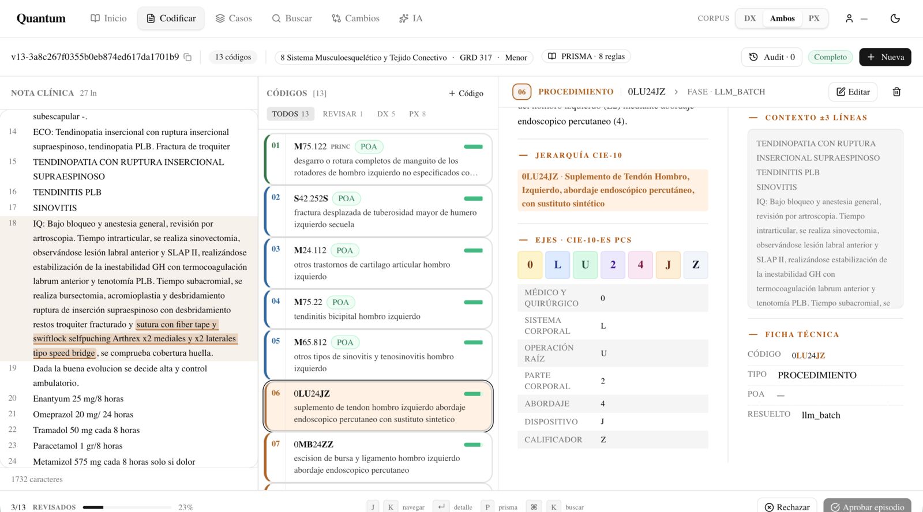Click the OPERACIÓN RAÍZ row
The width and height of the screenshot is (923, 512).
(613, 353)
